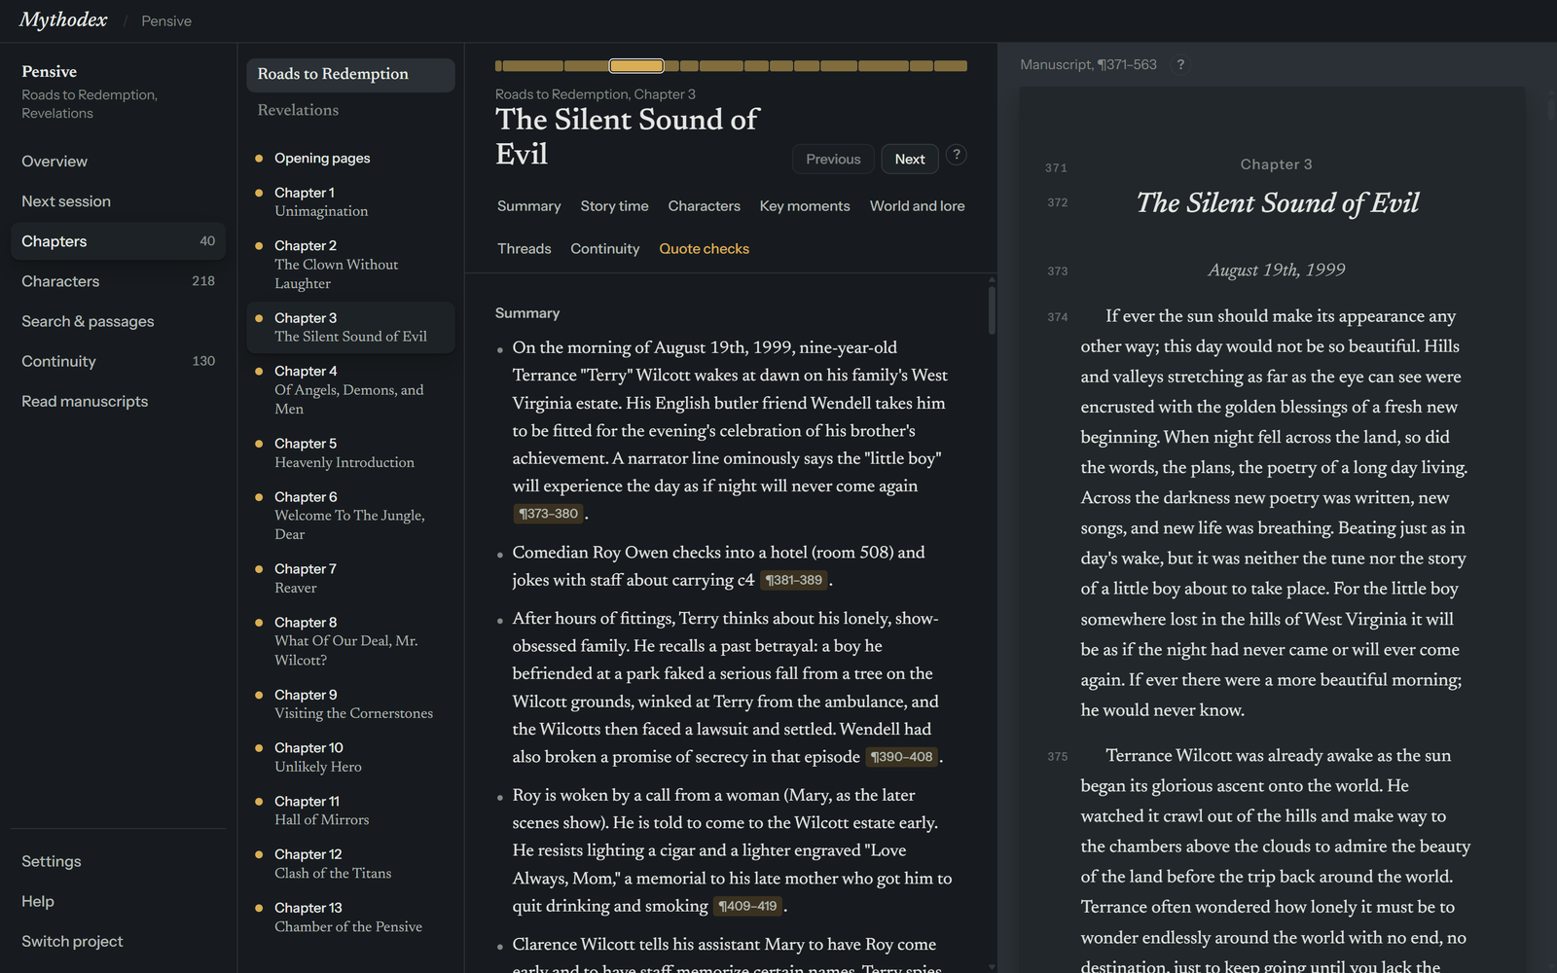Open Characters section with 218 count

tap(118, 281)
